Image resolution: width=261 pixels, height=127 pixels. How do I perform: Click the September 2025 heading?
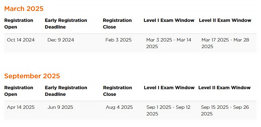(32, 76)
